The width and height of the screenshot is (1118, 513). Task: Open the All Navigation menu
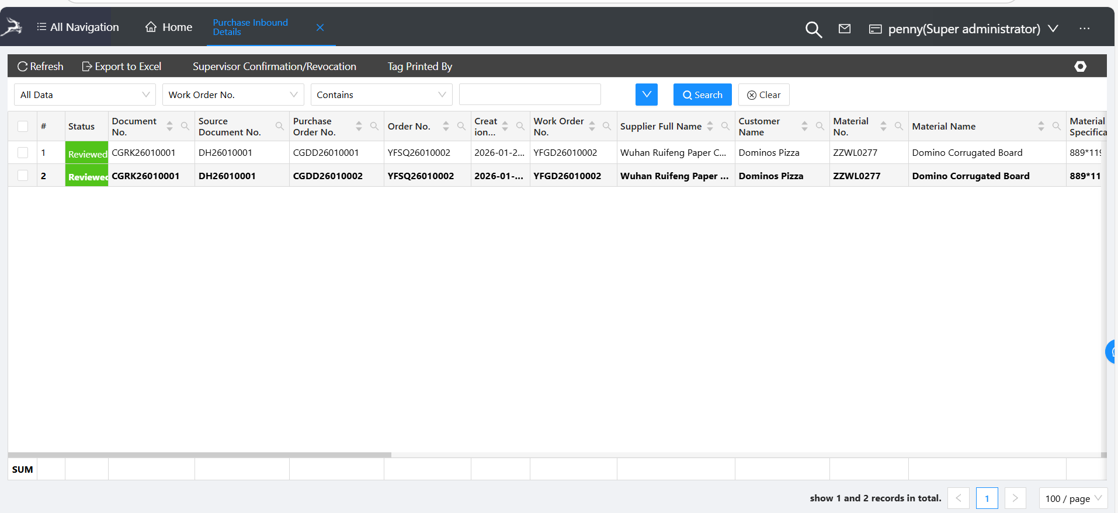click(78, 27)
